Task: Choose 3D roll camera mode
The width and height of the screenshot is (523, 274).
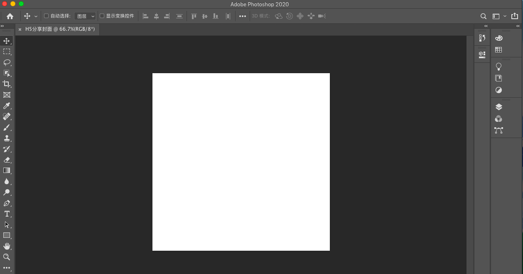Action: pyautogui.click(x=290, y=16)
